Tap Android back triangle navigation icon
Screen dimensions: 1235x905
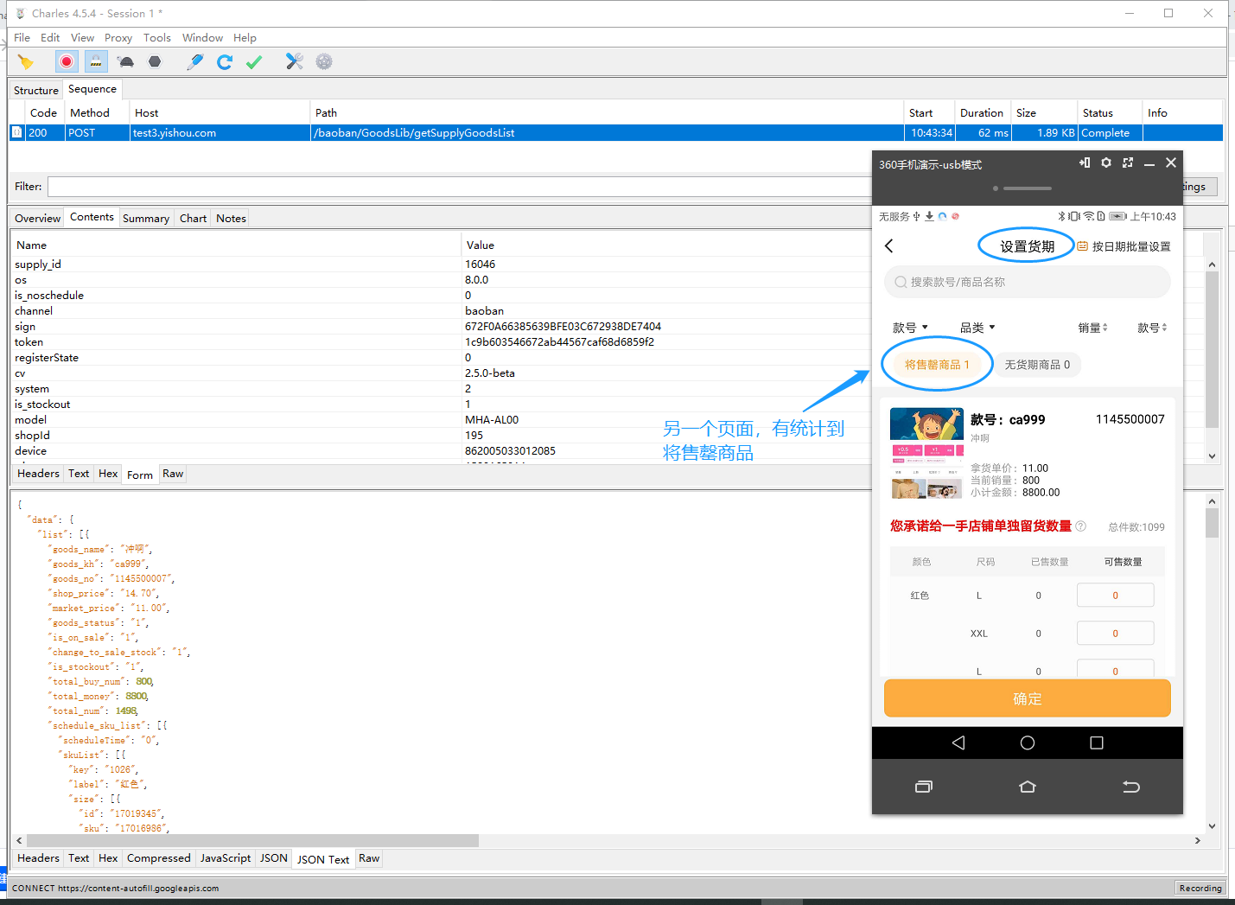coord(958,742)
